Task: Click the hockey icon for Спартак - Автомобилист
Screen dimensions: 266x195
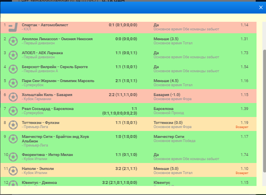Action: [13, 27]
